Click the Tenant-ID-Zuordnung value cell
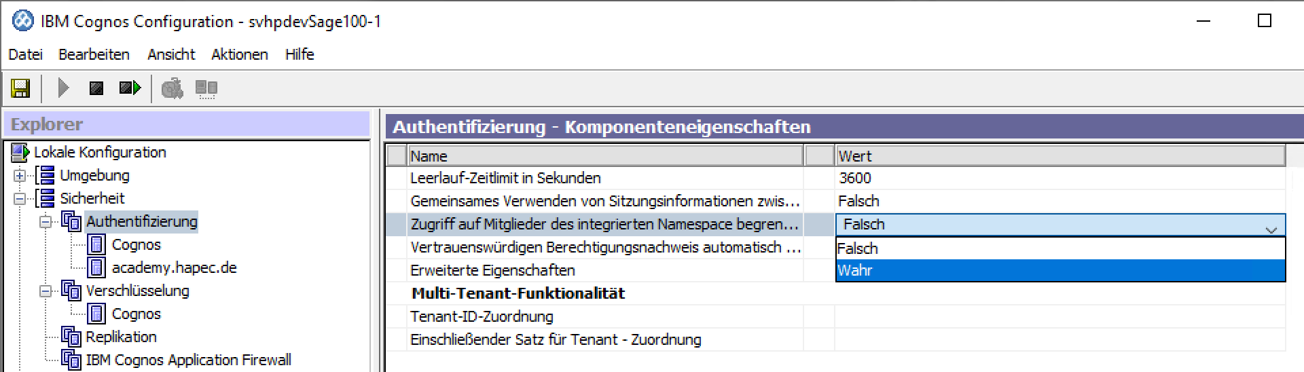Screen dimensions: 1304x372 click(1059, 316)
